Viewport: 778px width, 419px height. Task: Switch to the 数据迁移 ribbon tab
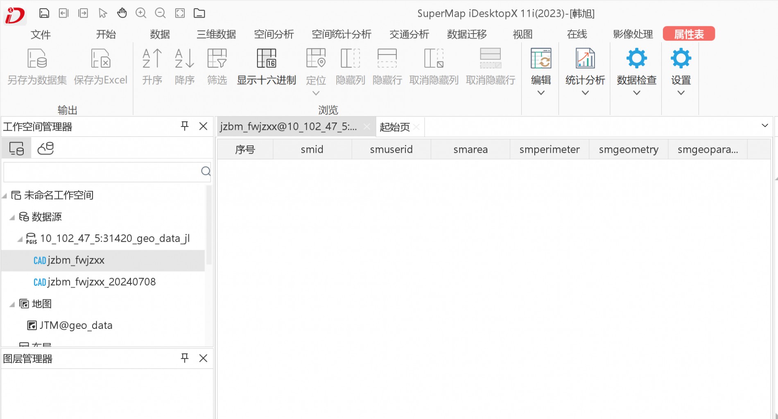tap(467, 34)
